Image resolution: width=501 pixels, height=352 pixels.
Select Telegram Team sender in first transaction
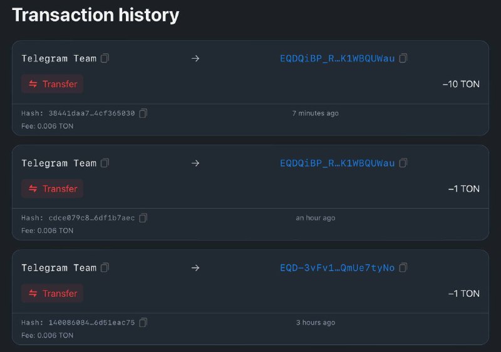[59, 58]
